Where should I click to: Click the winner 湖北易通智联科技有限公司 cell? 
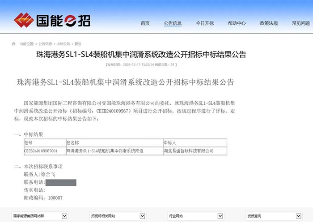[189, 151]
